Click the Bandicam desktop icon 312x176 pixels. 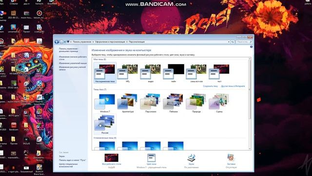tap(13, 127)
